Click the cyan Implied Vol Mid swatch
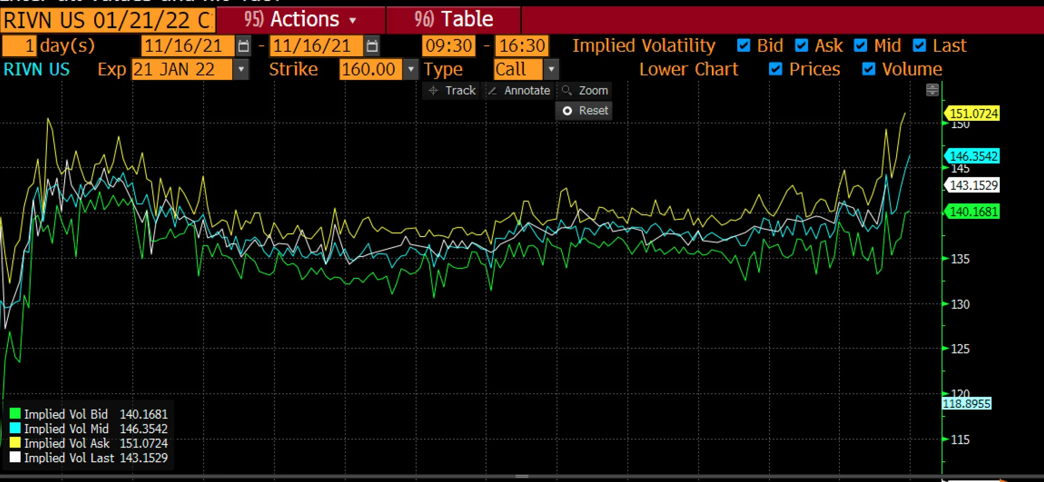 15,428
